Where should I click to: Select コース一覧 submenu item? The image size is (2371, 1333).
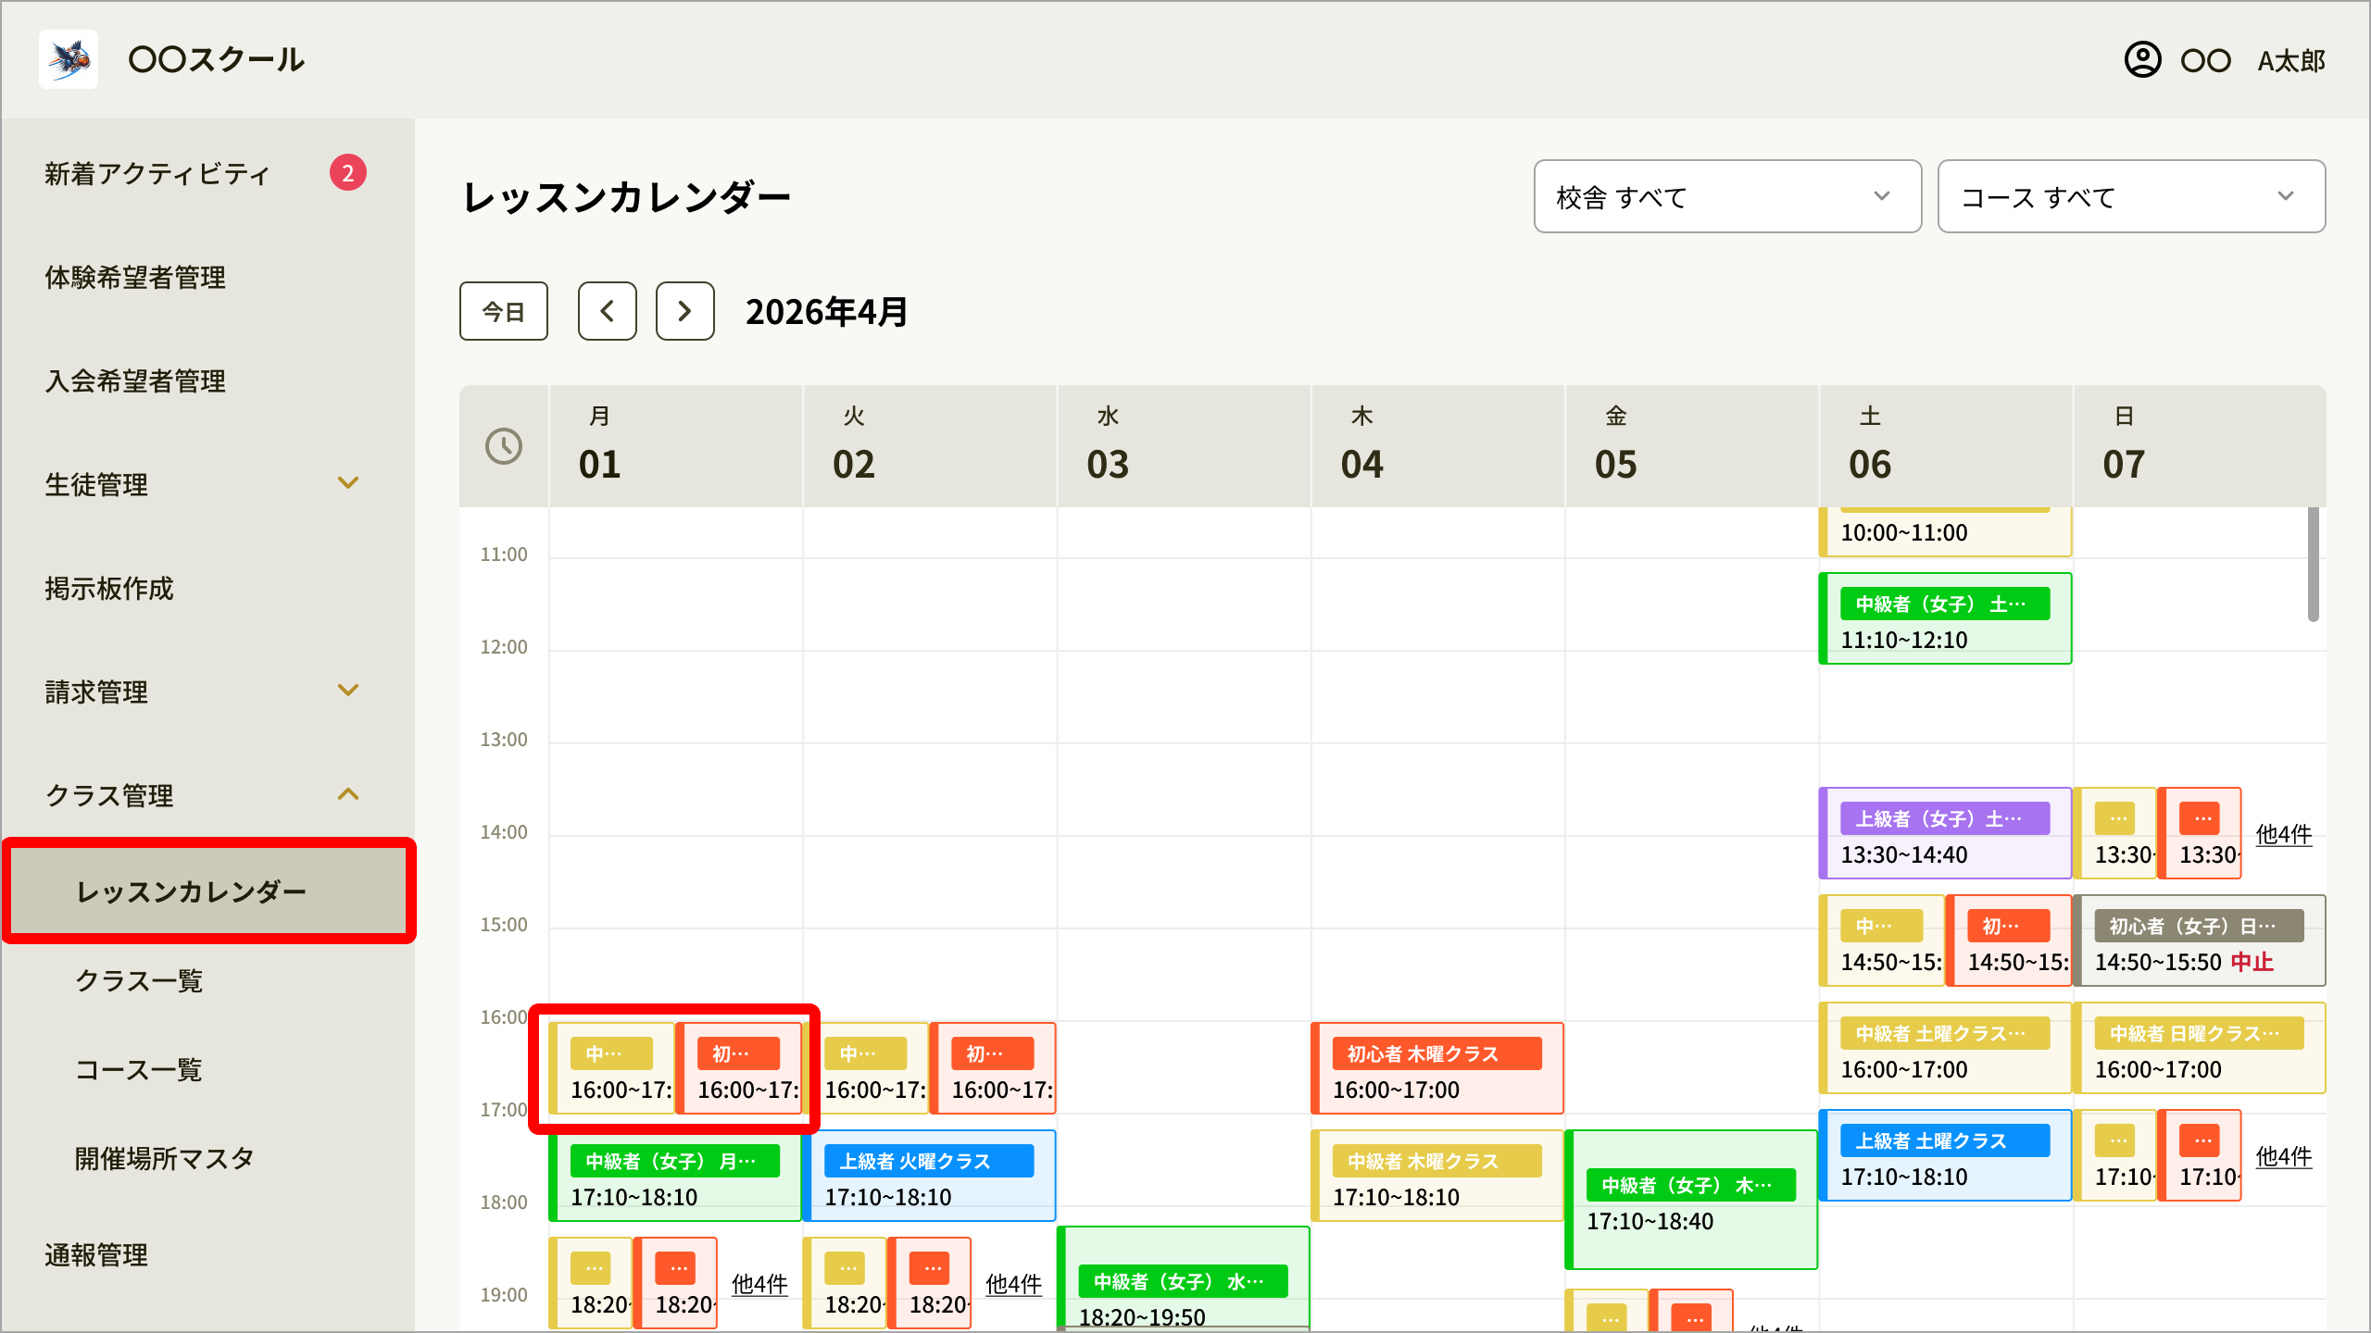(x=139, y=1070)
